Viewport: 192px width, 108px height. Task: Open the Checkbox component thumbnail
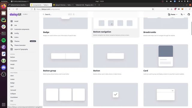(115, 94)
